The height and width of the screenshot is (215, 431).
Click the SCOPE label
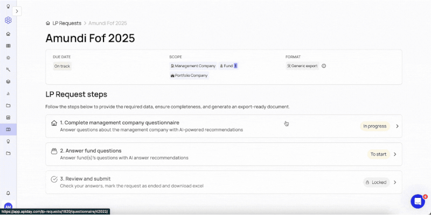(x=176, y=57)
